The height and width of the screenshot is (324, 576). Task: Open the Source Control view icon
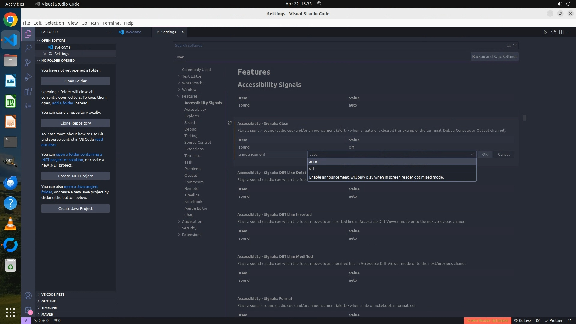tap(28, 62)
